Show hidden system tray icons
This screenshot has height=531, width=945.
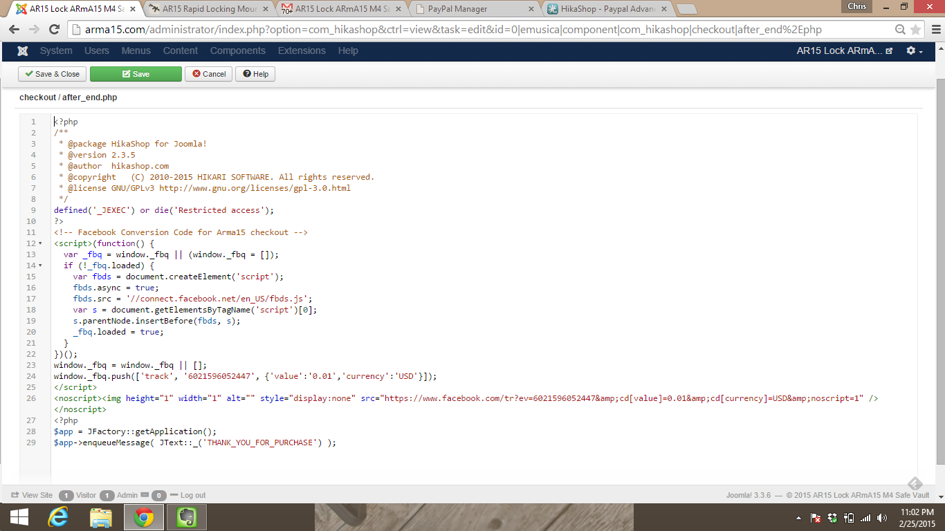pyautogui.click(x=799, y=518)
